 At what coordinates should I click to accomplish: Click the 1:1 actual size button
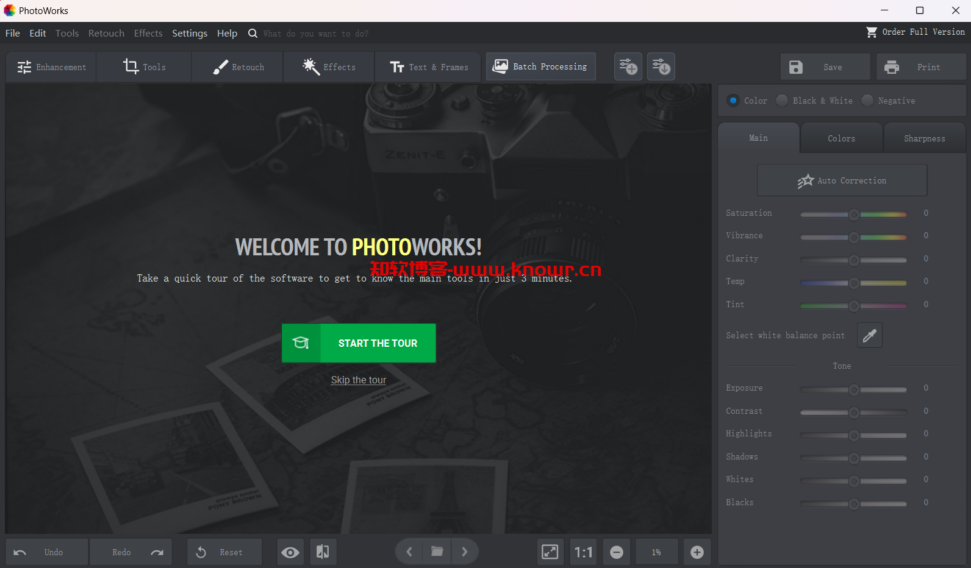(x=584, y=552)
